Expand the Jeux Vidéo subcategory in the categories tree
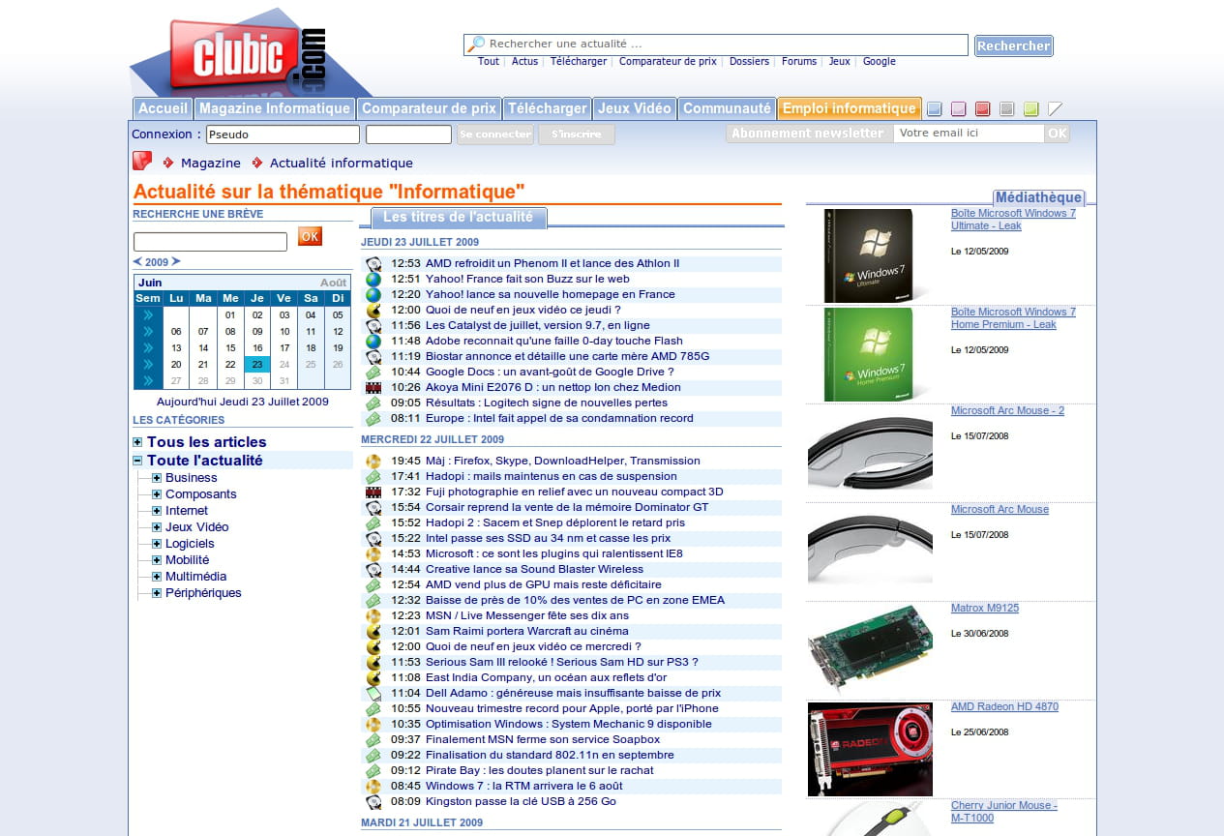Image resolution: width=1224 pixels, height=836 pixels. (157, 527)
